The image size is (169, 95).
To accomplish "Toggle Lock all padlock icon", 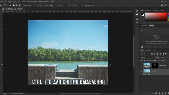I will [155, 60].
